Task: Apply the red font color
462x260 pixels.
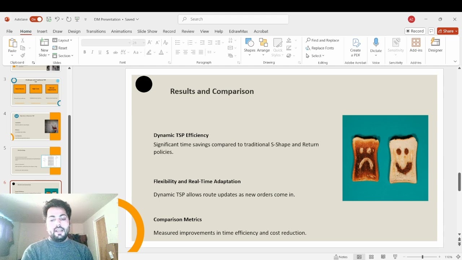Action: (x=161, y=52)
